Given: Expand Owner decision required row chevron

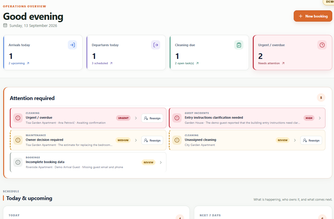Looking at the screenshot, I should [x=136, y=140].
